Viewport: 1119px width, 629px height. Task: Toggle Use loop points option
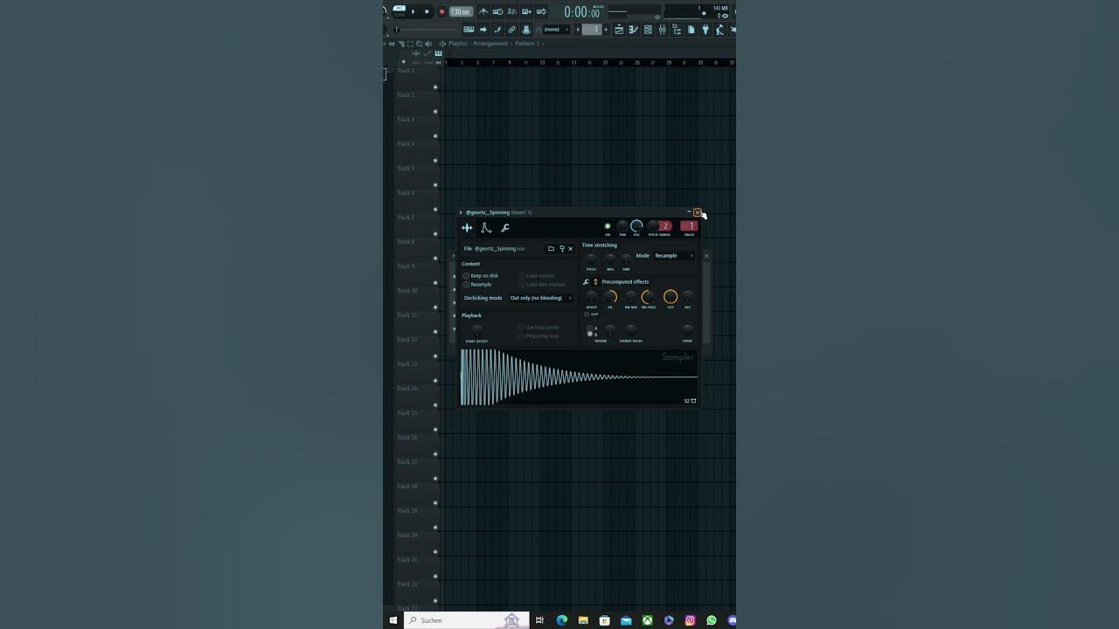[x=539, y=328]
